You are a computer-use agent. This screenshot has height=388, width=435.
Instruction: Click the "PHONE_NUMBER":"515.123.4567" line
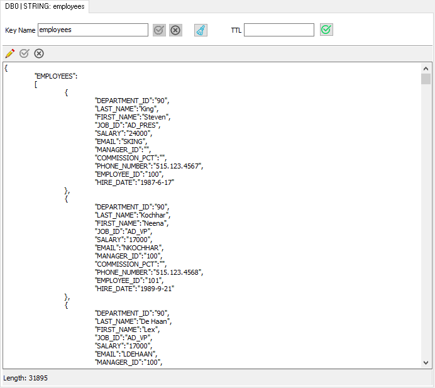tap(149, 166)
